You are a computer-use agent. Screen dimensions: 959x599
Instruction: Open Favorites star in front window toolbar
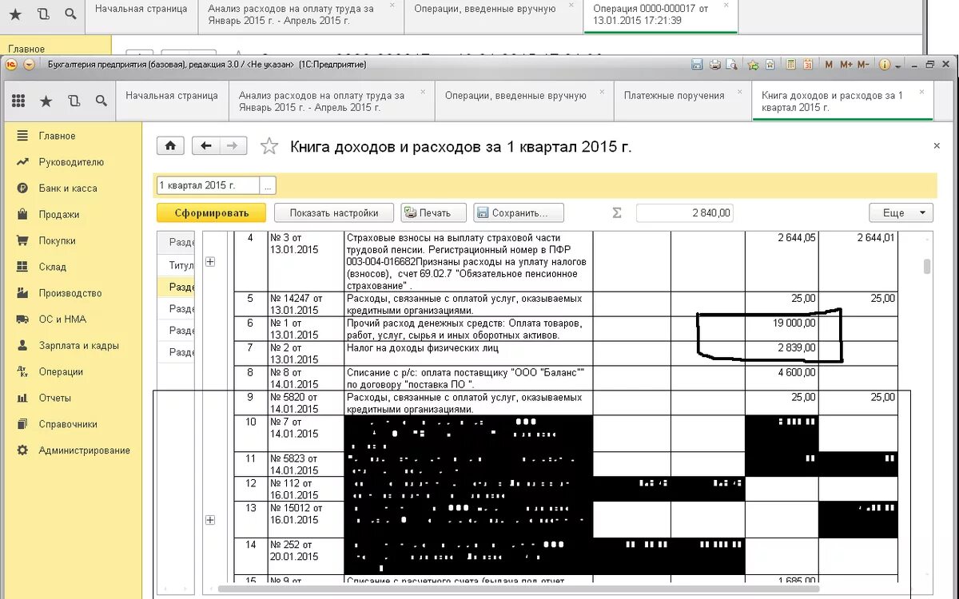pos(46,101)
